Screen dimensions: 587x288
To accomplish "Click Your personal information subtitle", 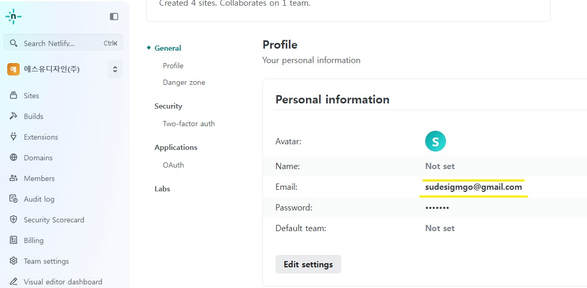I will pyautogui.click(x=312, y=60).
